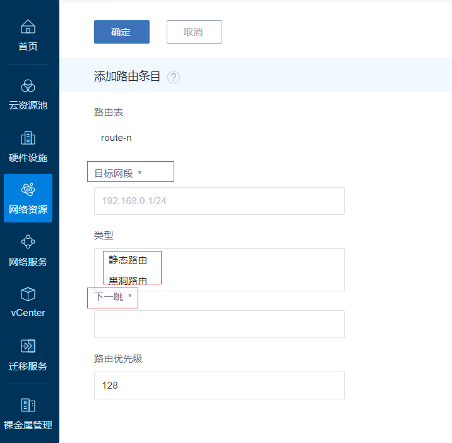Choose 静态路由 in type list
The height and width of the screenshot is (443, 452).
(128, 260)
